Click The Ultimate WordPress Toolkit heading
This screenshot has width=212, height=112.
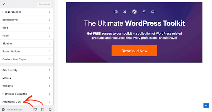tap(134, 23)
